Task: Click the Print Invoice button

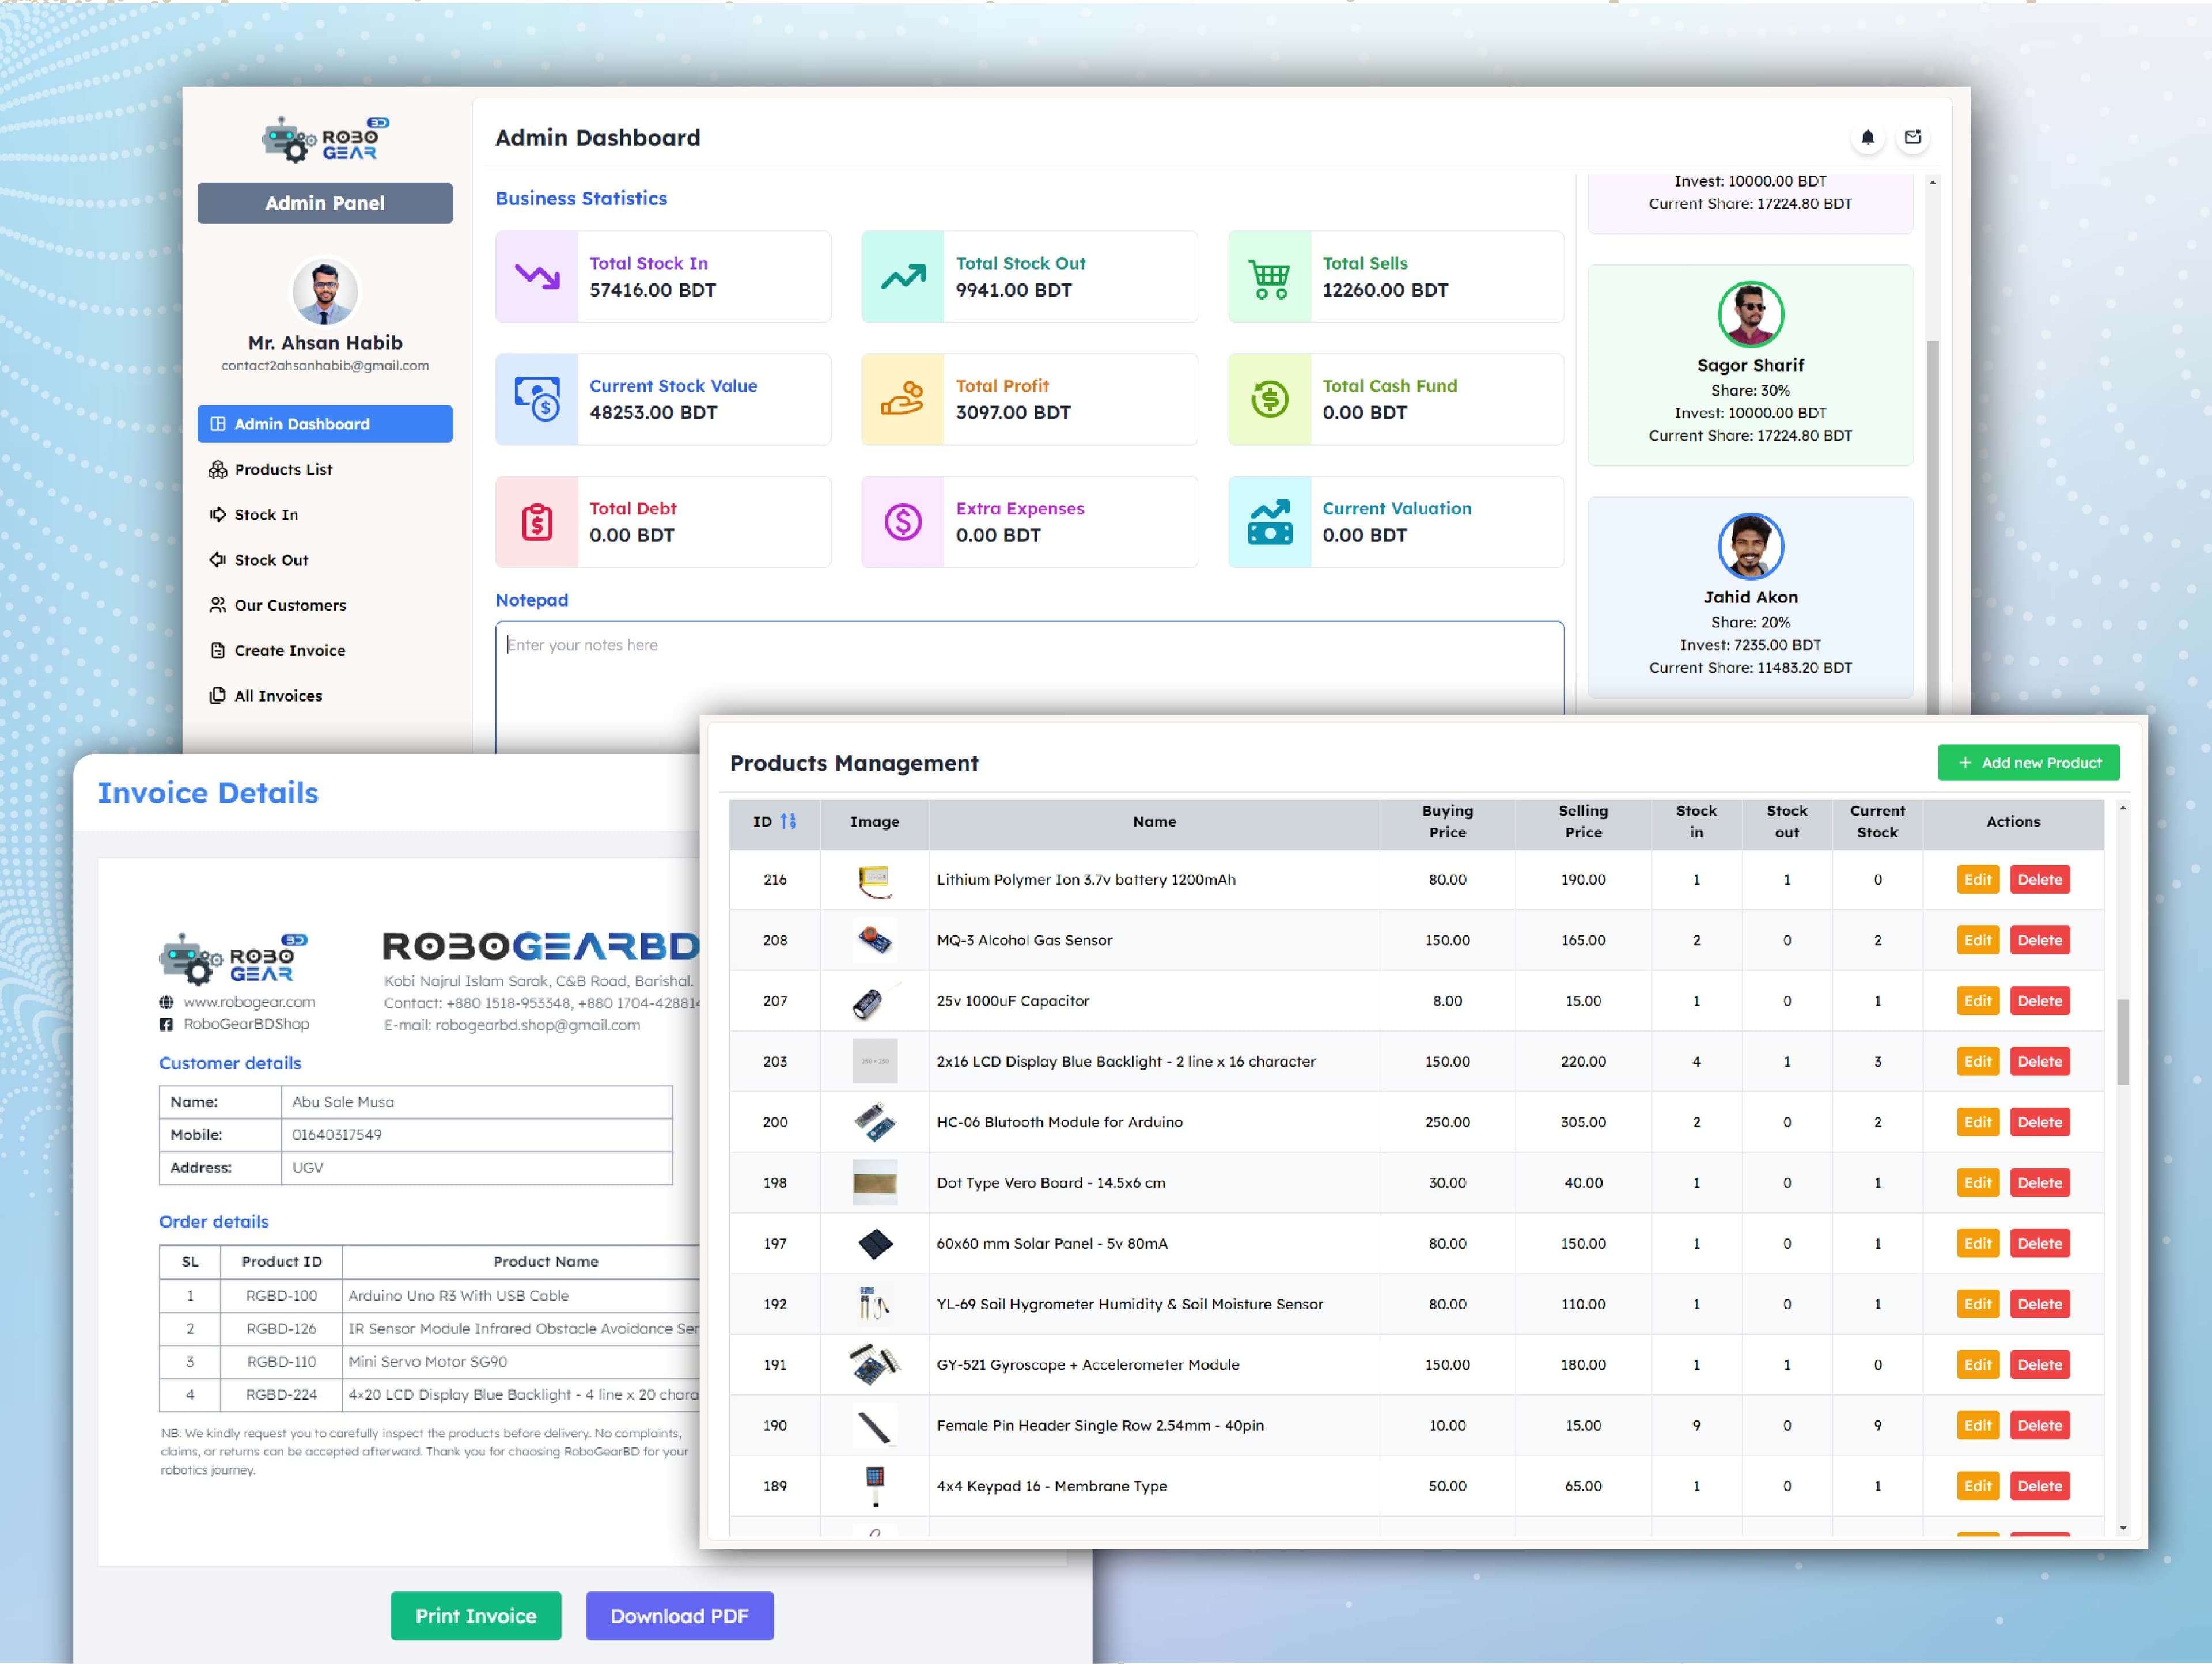Action: click(x=476, y=1616)
